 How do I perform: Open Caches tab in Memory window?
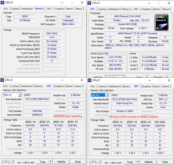15,9
